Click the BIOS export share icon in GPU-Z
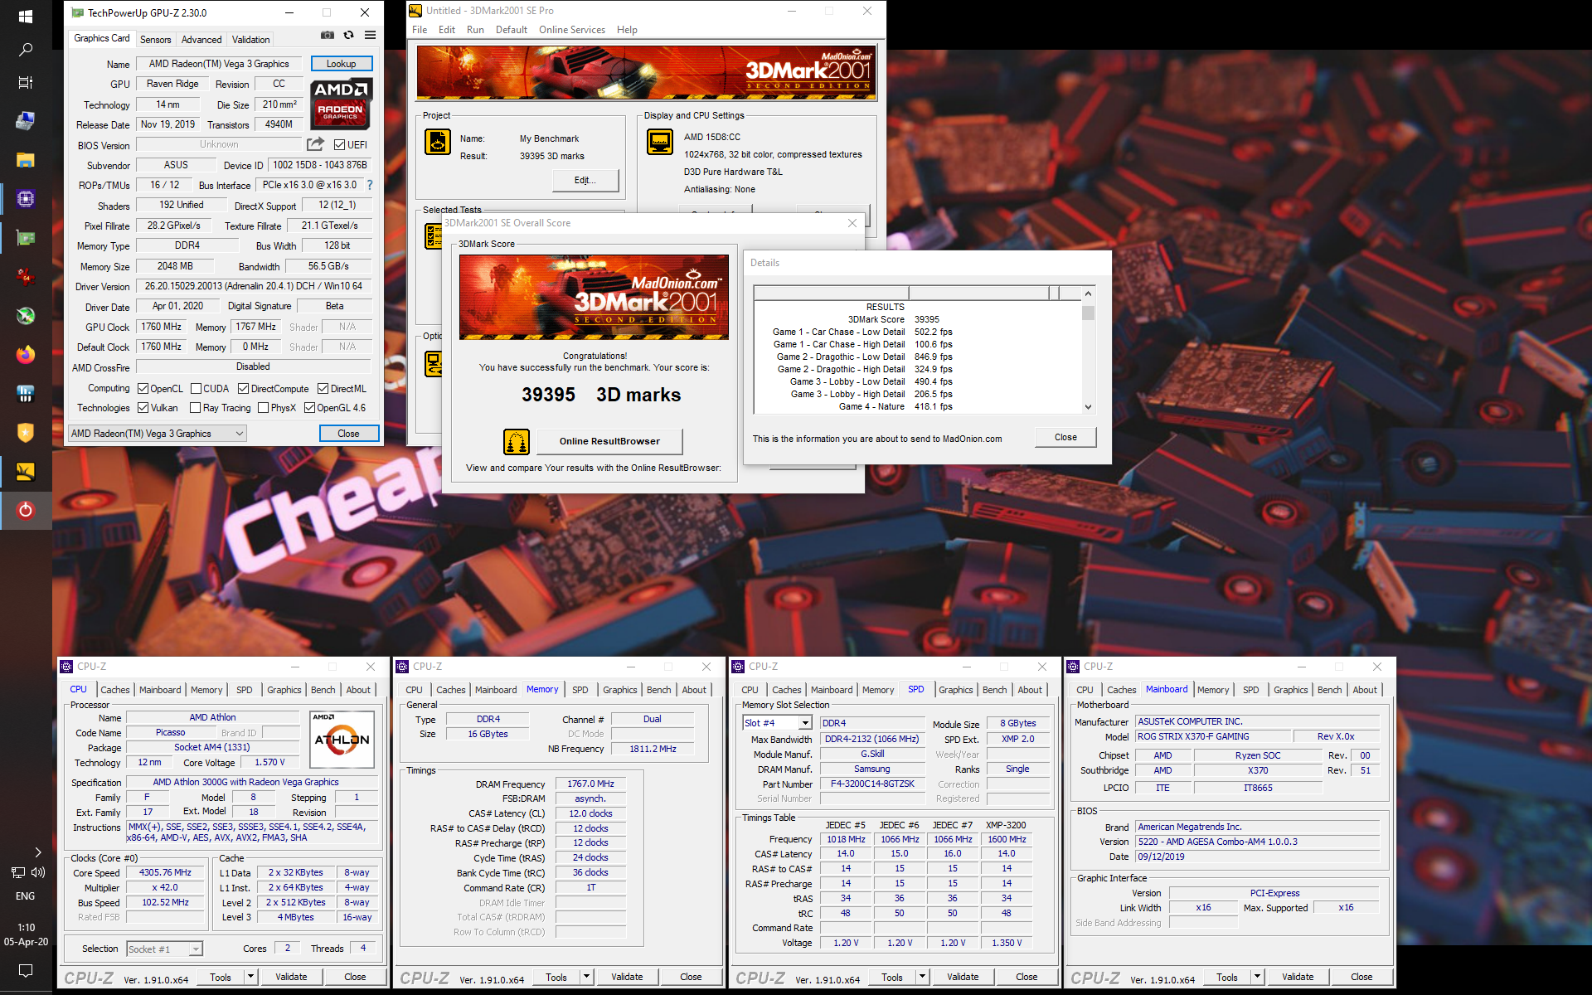 tap(316, 144)
